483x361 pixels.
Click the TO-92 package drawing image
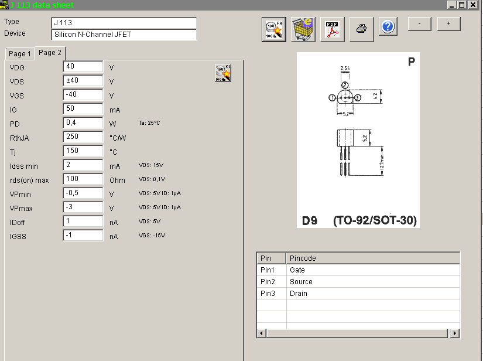coord(358,140)
